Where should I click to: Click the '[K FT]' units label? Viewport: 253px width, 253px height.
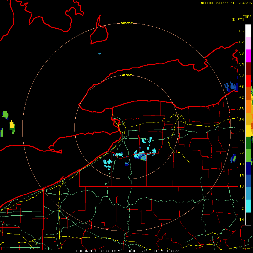pos(238,19)
